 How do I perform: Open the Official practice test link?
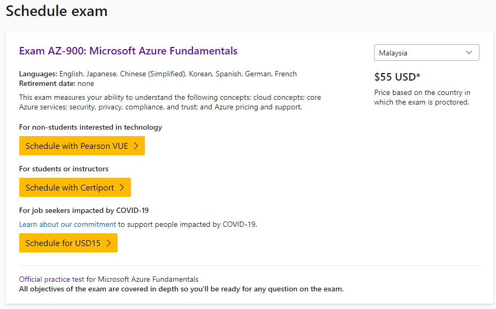51,279
